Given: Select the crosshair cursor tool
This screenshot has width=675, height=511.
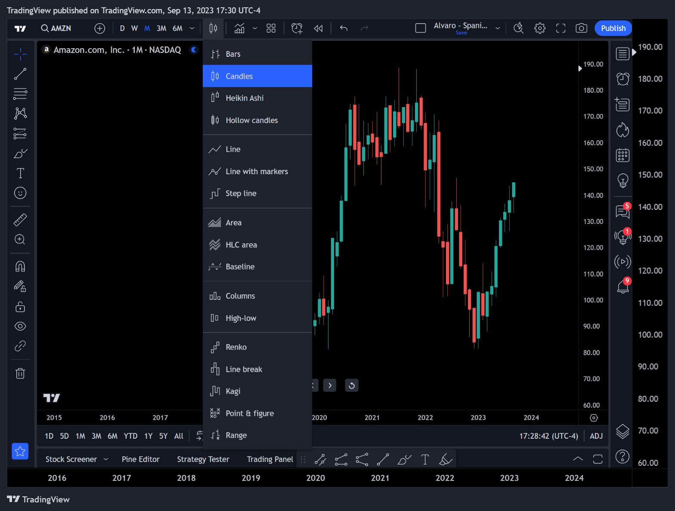Looking at the screenshot, I should (20, 54).
